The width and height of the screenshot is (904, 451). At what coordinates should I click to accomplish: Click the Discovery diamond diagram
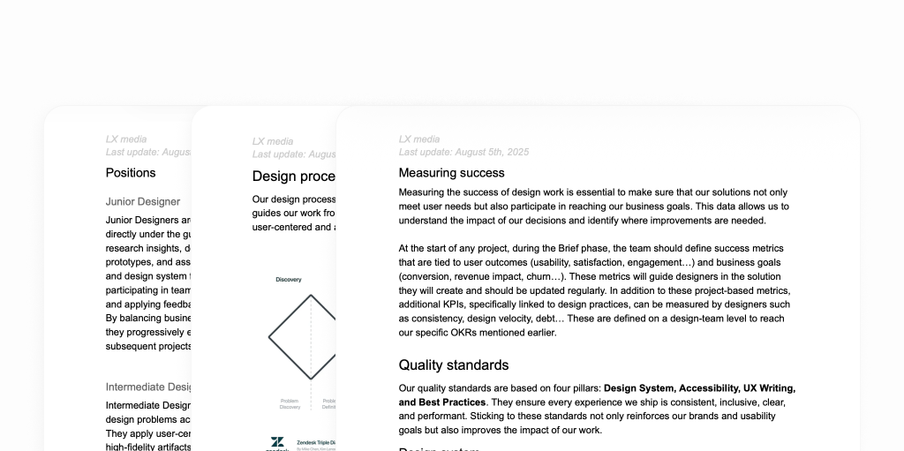click(x=303, y=337)
